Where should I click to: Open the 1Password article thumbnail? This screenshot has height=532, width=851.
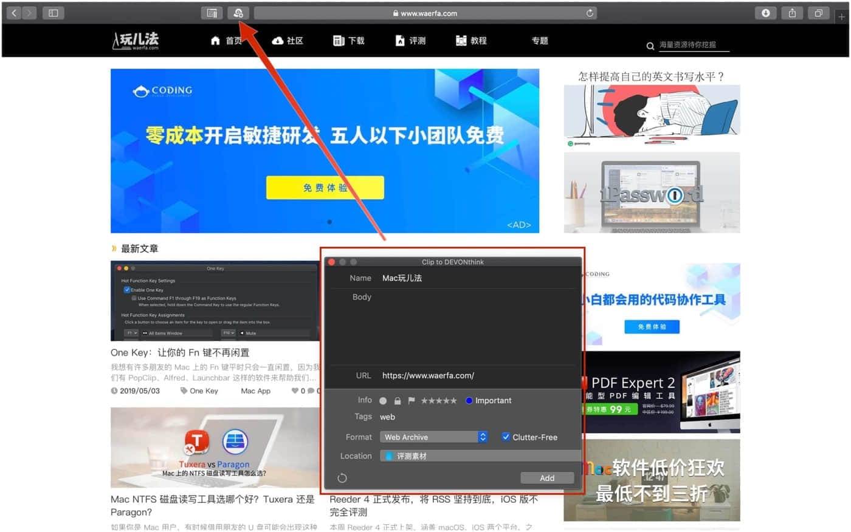click(x=652, y=193)
